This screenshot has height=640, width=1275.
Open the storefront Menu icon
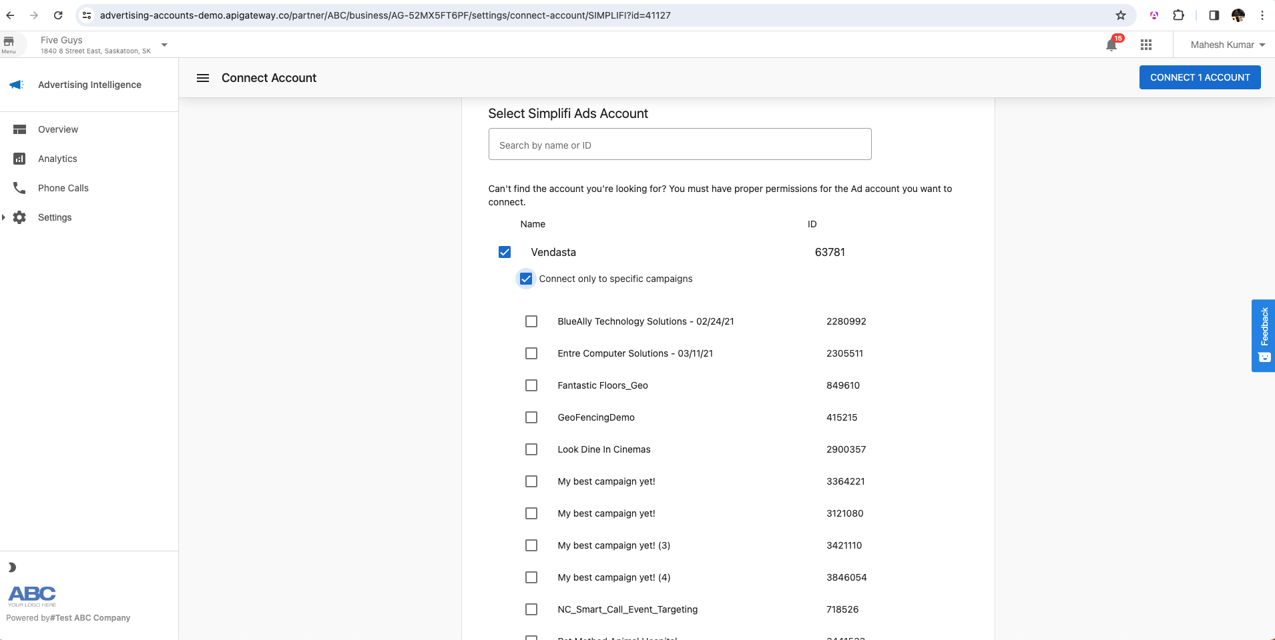tap(9, 43)
